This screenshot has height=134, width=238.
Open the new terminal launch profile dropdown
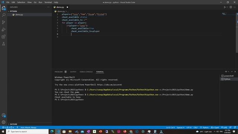coord(228,71)
